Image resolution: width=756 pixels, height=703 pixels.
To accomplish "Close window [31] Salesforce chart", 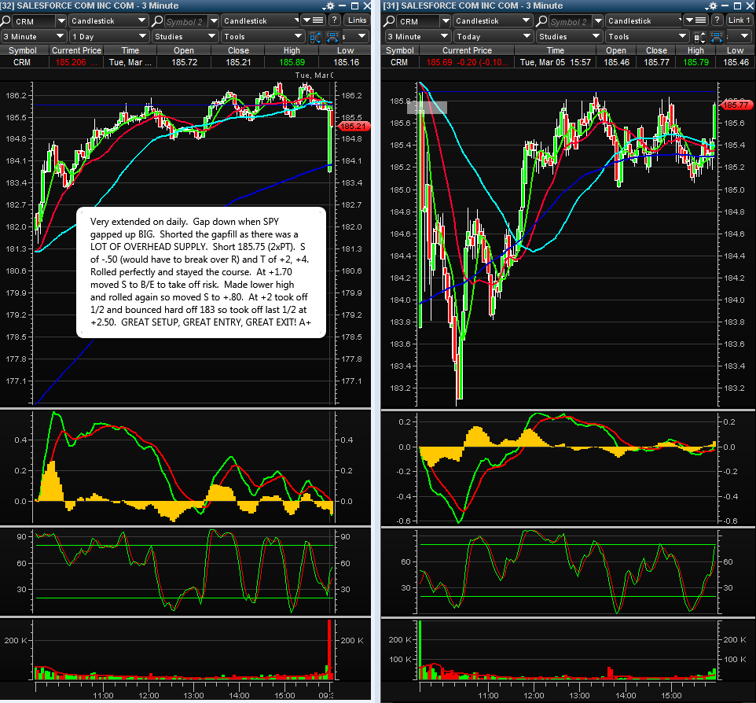I will (x=750, y=6).
